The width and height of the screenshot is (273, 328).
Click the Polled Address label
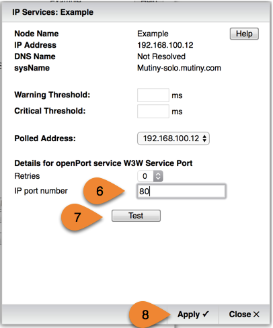click(45, 138)
